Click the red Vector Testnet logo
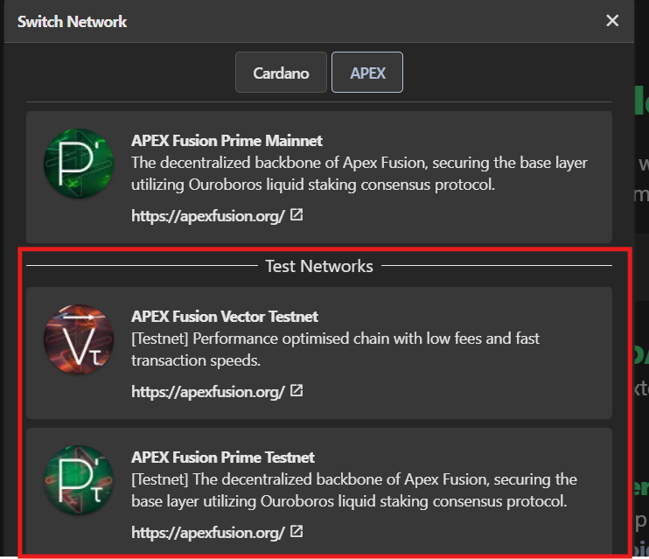The width and height of the screenshot is (649, 559). (x=79, y=339)
